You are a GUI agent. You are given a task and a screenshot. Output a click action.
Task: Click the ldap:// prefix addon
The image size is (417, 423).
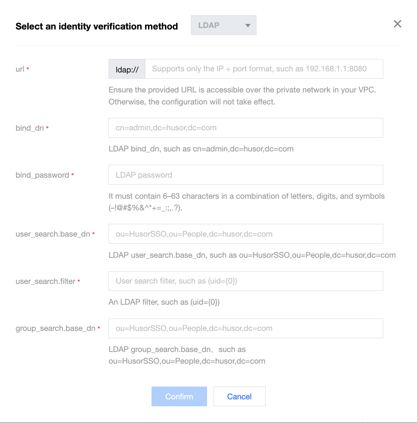127,69
